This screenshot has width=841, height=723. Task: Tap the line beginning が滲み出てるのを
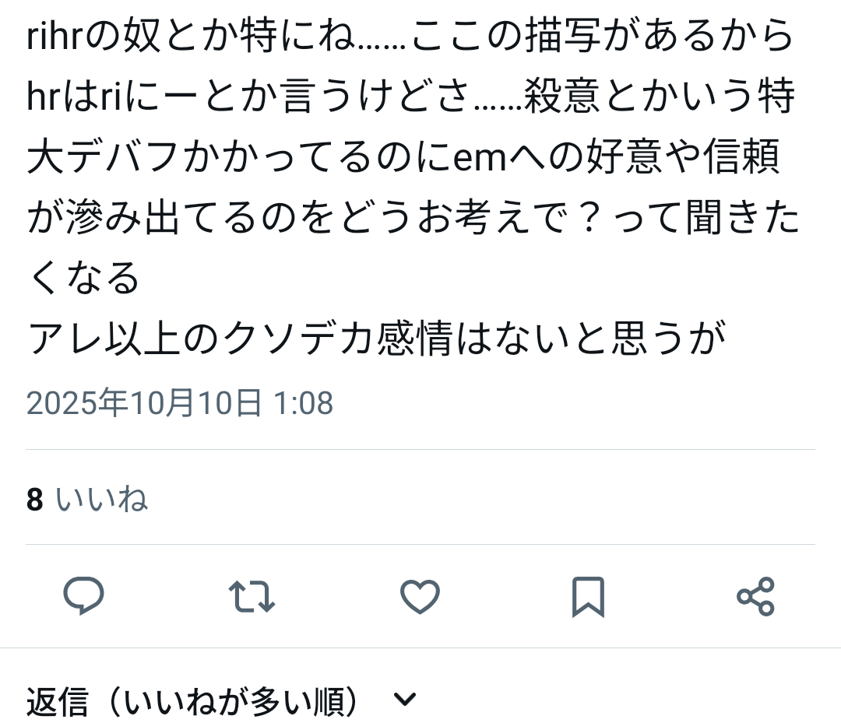pyautogui.click(x=413, y=217)
